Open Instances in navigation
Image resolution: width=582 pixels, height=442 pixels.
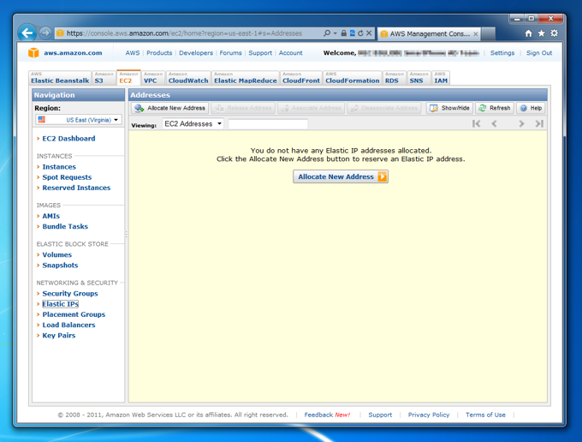click(x=59, y=167)
